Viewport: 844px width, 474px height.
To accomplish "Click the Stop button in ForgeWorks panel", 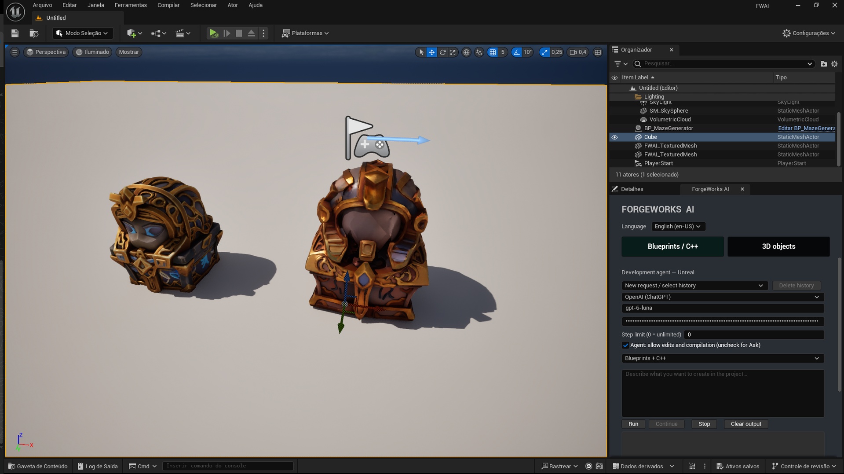I will [704, 424].
